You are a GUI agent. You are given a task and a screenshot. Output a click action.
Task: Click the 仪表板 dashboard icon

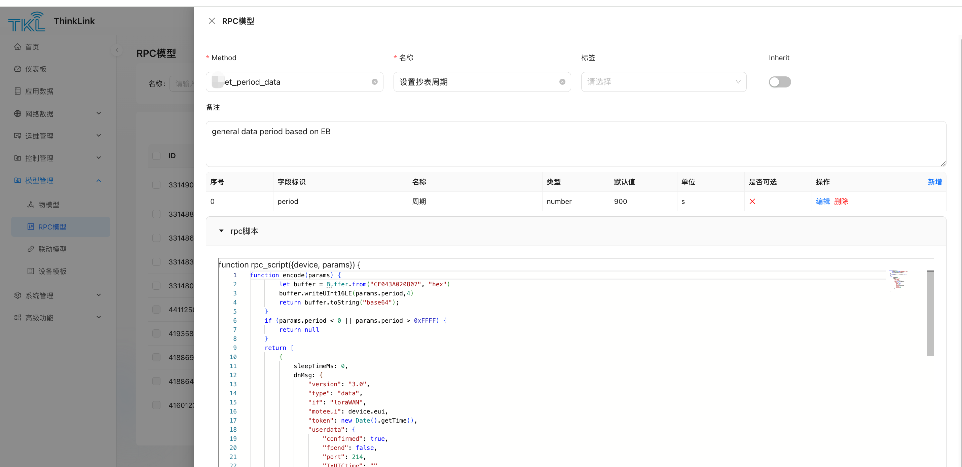pyautogui.click(x=17, y=69)
